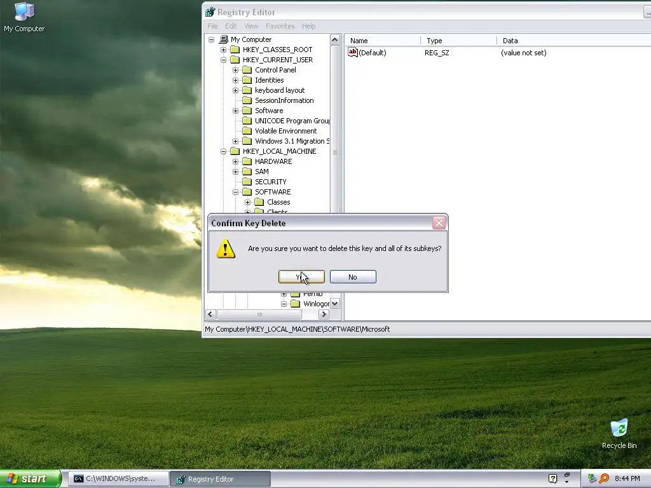The height and width of the screenshot is (488, 651).
Task: Click the (Default) string value icon
Action: point(352,53)
